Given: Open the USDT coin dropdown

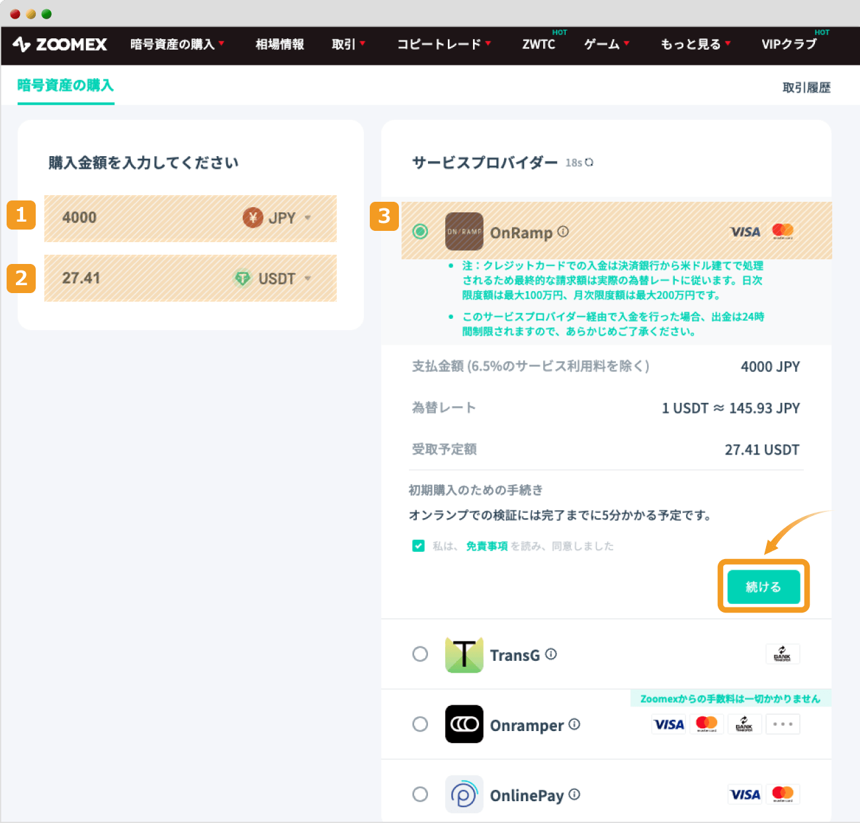Looking at the screenshot, I should [x=308, y=279].
